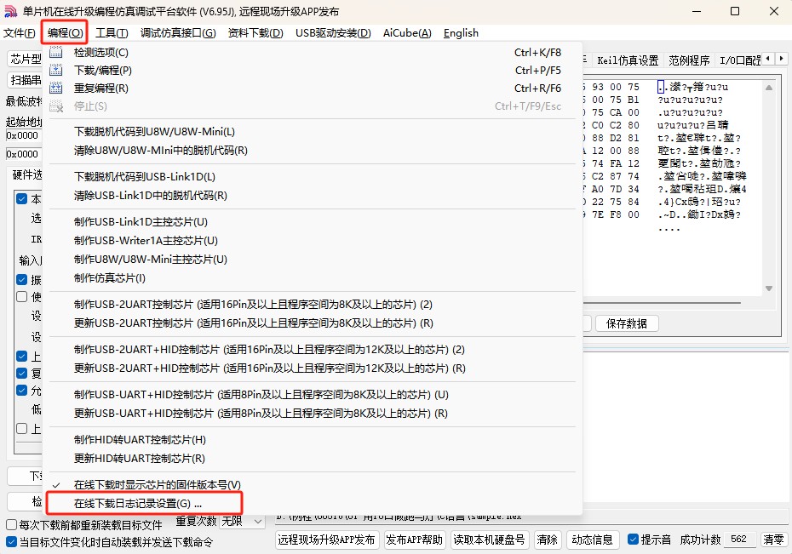Open the USB驱动安装(D) menu

click(333, 33)
